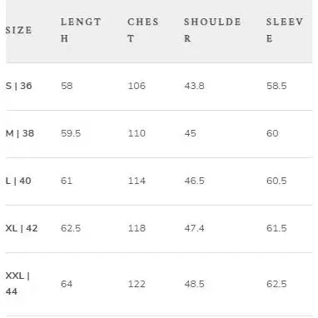This screenshot has width=318, height=318.
Task: Select the M | 38 size row
Action: tap(159, 134)
